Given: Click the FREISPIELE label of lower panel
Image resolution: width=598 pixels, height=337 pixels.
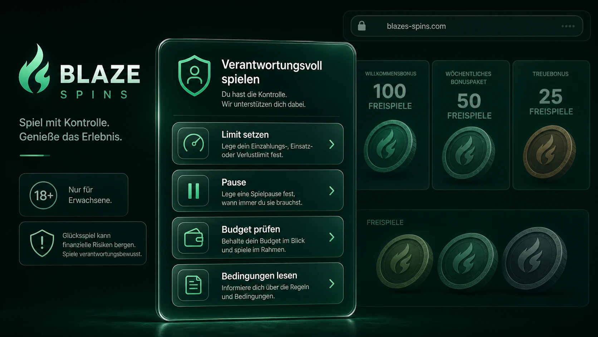Looking at the screenshot, I should (385, 222).
